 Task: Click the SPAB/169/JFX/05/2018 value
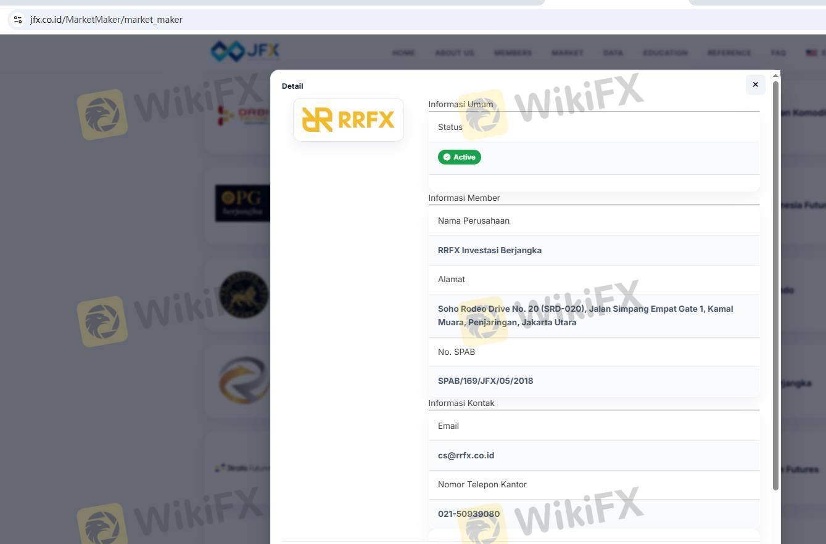click(485, 381)
